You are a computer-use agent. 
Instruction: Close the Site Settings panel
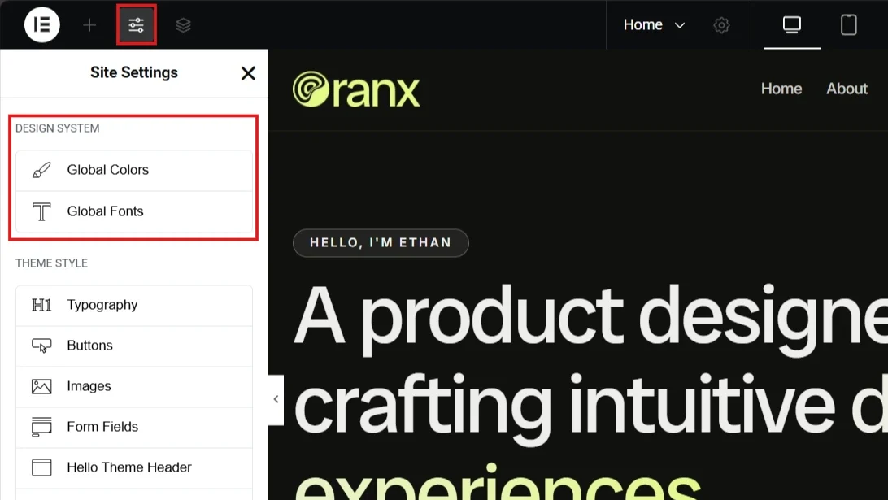point(248,73)
